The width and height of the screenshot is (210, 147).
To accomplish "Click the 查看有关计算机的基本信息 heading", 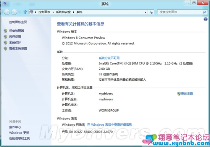I will point(81,24).
